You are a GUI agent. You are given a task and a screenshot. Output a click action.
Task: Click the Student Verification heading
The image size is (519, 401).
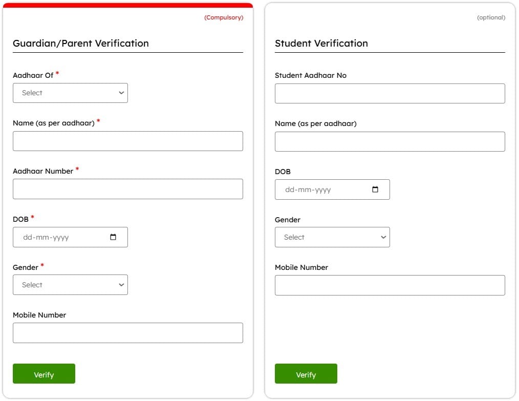tap(321, 44)
